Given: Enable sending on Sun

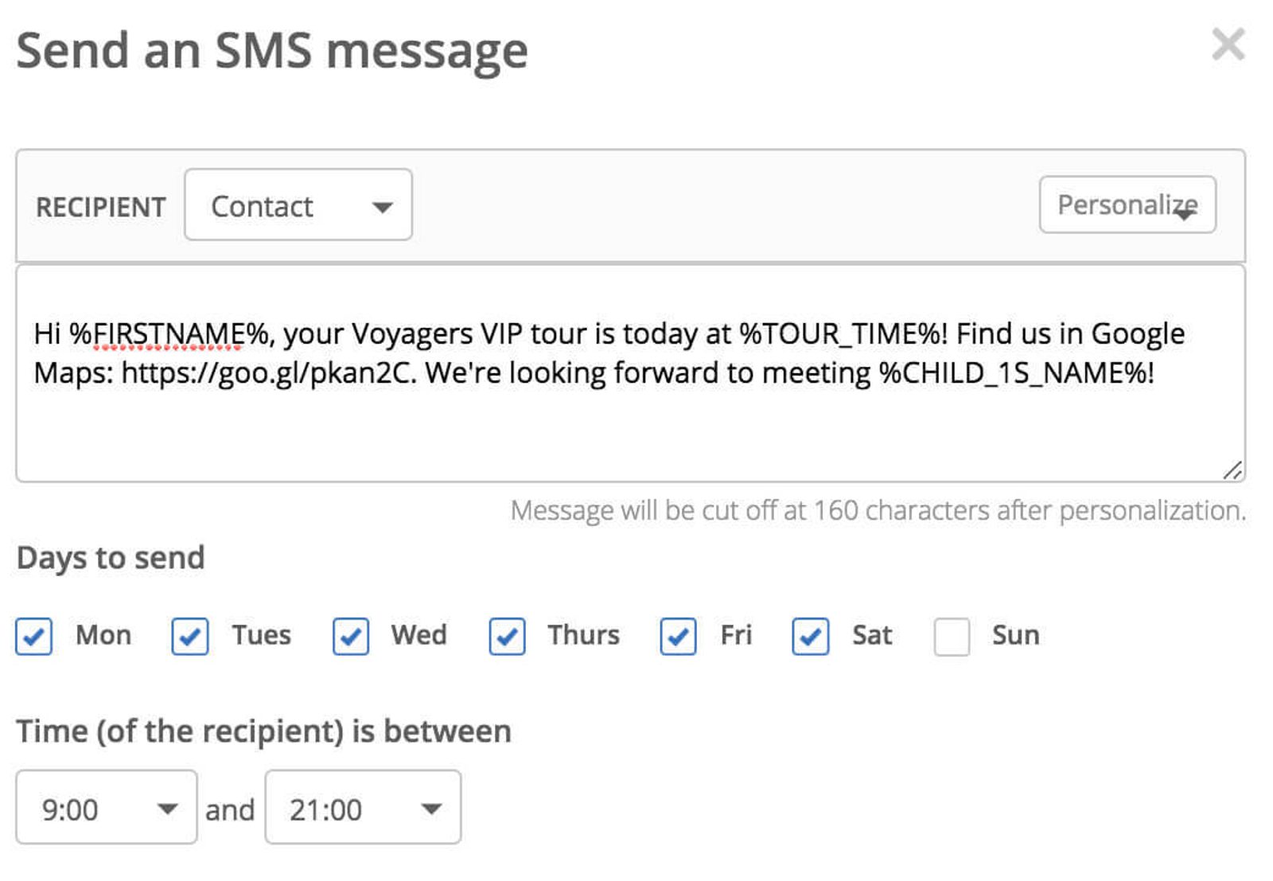Looking at the screenshot, I should pyautogui.click(x=952, y=636).
